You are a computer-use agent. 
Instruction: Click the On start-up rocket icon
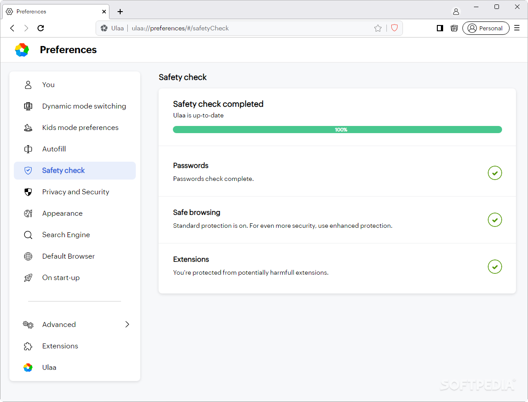pyautogui.click(x=28, y=278)
